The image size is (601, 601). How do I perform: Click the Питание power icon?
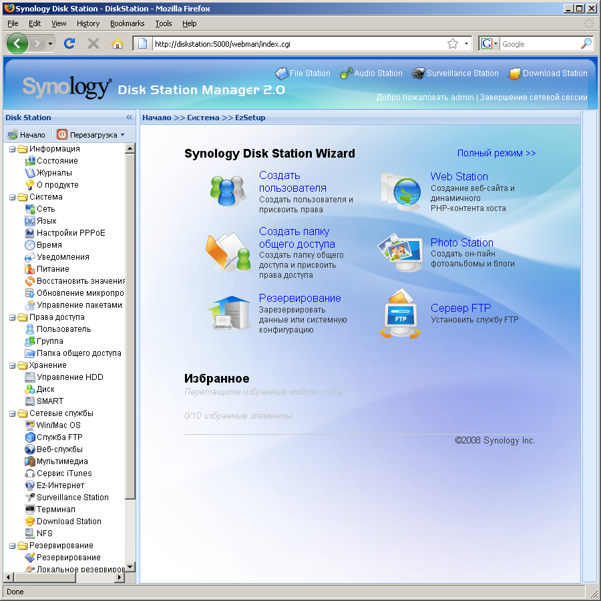(30, 269)
